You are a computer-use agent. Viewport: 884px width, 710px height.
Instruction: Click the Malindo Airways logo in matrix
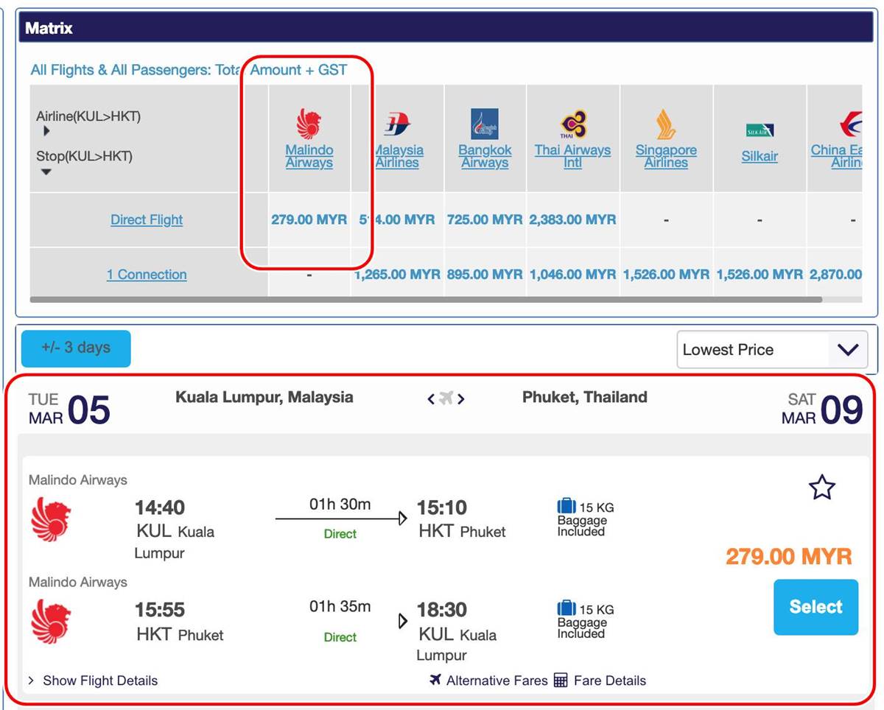tap(309, 124)
